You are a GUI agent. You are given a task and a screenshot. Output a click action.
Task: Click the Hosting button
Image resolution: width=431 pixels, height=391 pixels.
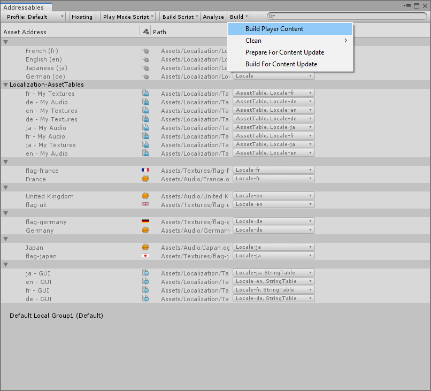[x=82, y=17]
